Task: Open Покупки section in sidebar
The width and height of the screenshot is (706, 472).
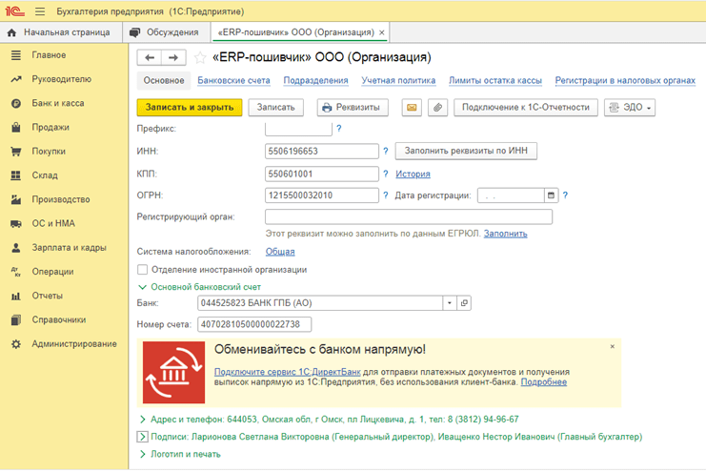Action: tap(64, 152)
